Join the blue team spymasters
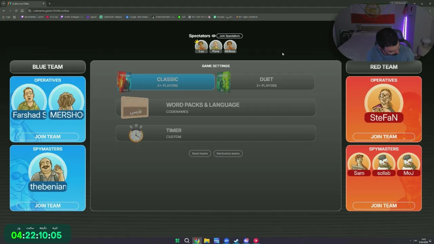This screenshot has height=244, width=434. (47, 206)
